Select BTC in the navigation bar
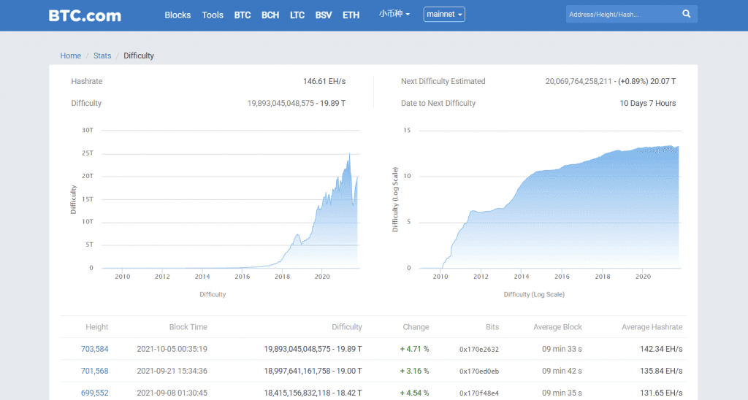748x400 pixels. (243, 15)
